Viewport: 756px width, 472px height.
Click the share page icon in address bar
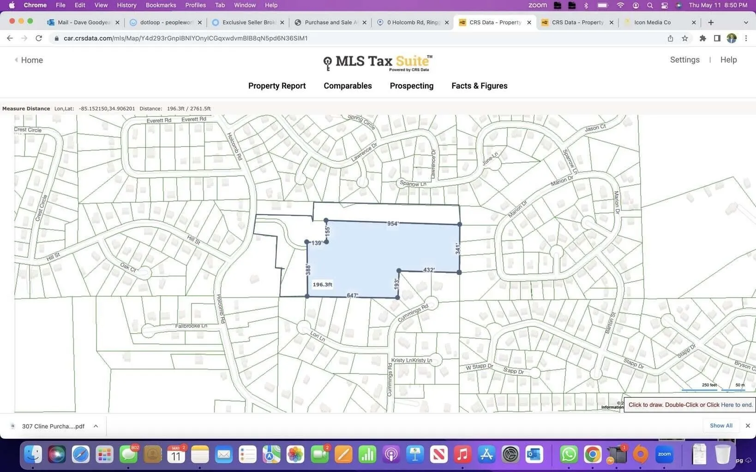(670, 38)
